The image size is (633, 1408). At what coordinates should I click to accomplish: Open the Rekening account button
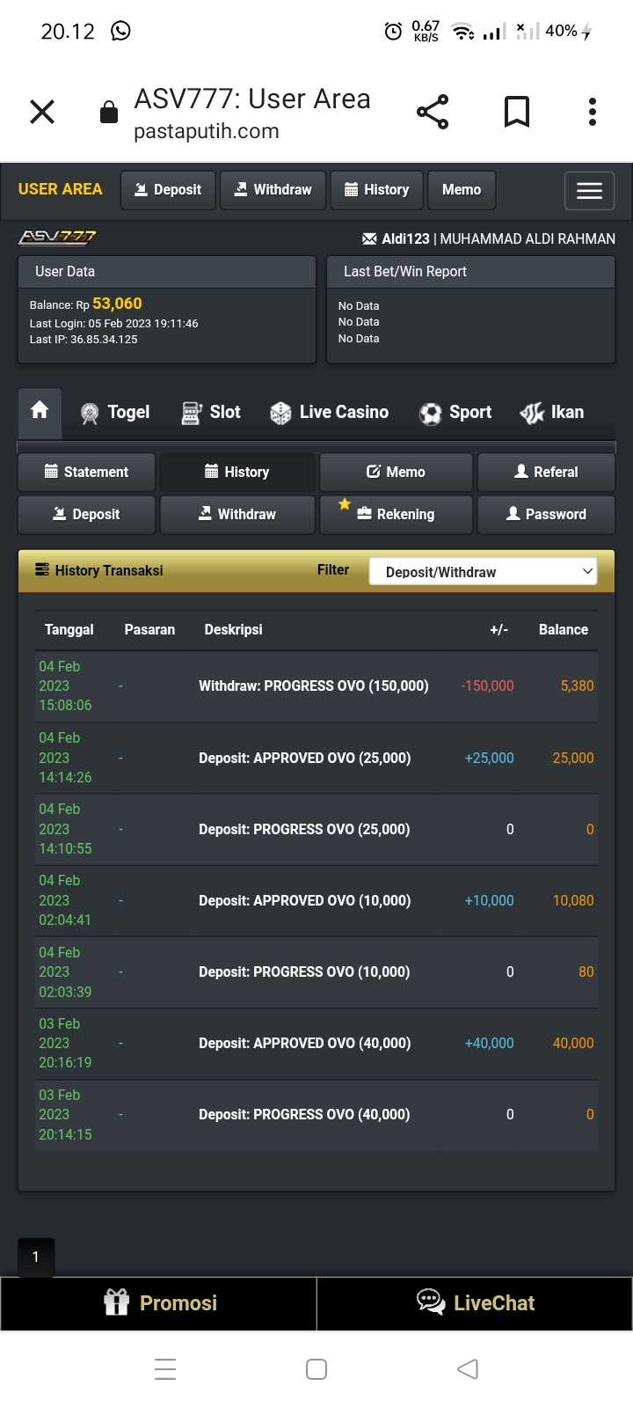pos(396,515)
